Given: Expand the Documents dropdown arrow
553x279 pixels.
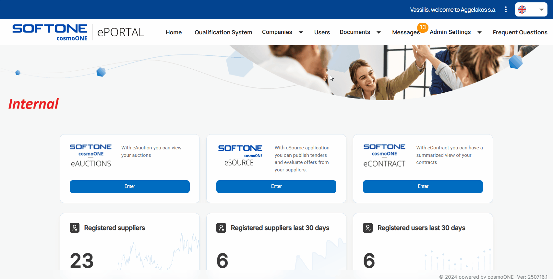Looking at the screenshot, I should 379,32.
